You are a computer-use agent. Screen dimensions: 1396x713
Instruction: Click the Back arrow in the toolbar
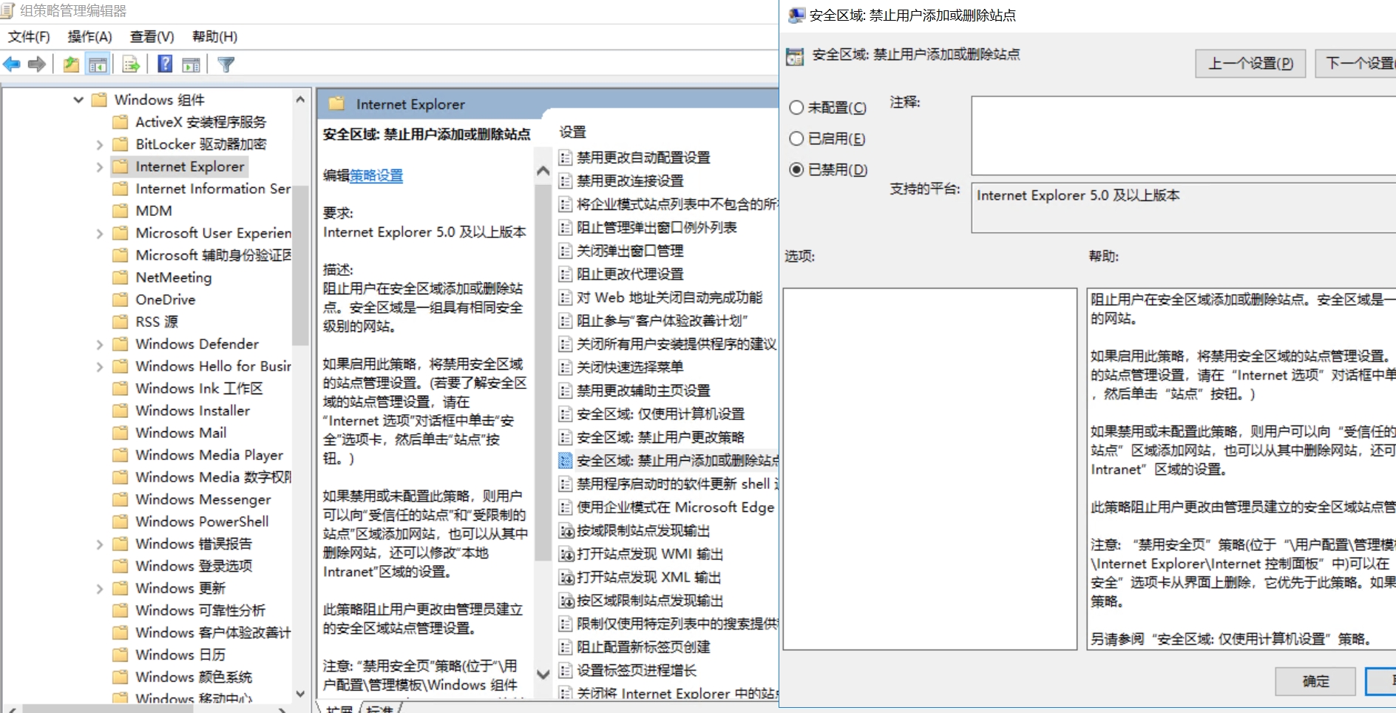(12, 64)
